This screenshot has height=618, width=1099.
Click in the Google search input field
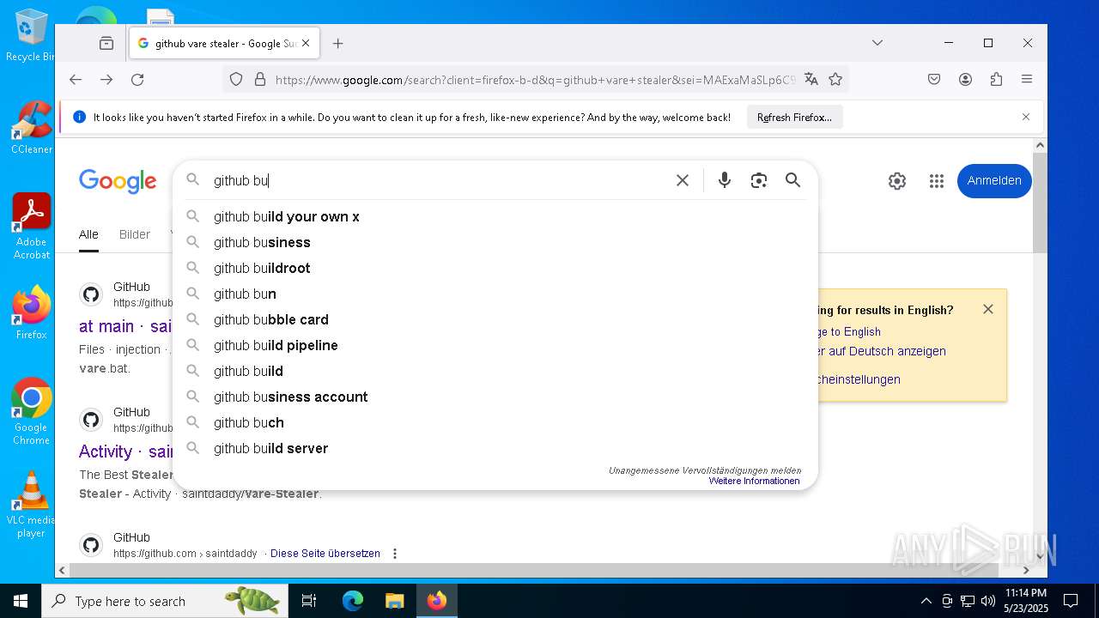[x=438, y=180]
